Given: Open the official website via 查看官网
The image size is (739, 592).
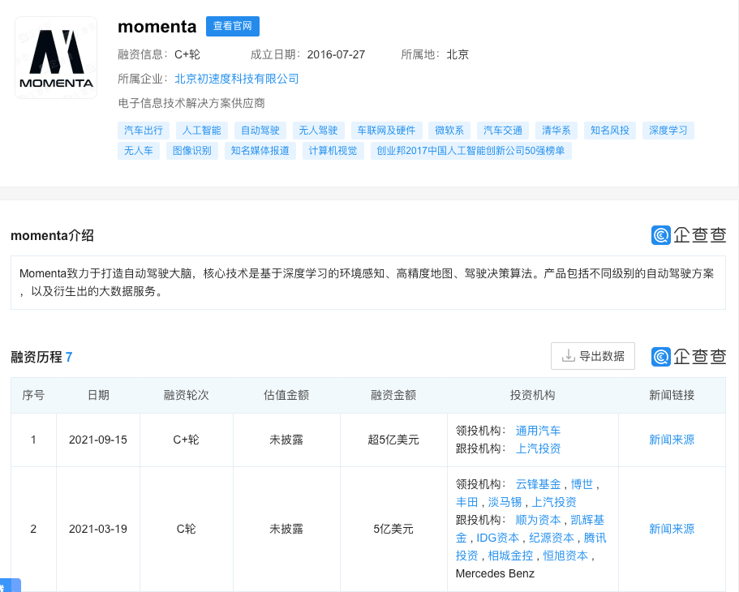Looking at the screenshot, I should coord(233,26).
